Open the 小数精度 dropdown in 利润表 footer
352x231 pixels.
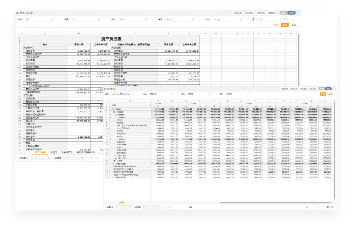[151, 207]
